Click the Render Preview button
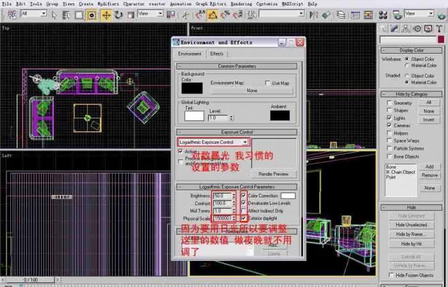 pos(273,174)
